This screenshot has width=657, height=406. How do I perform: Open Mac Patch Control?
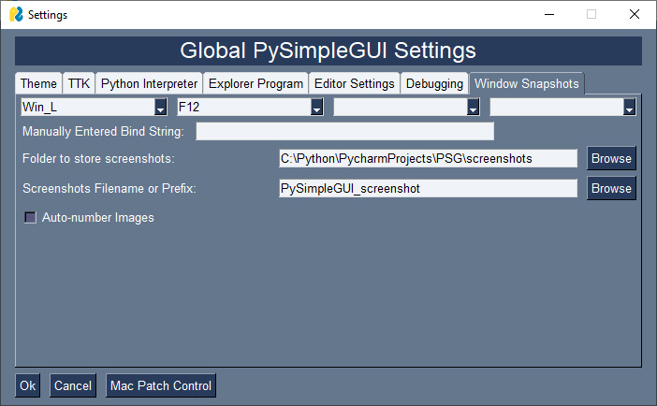coord(161,385)
